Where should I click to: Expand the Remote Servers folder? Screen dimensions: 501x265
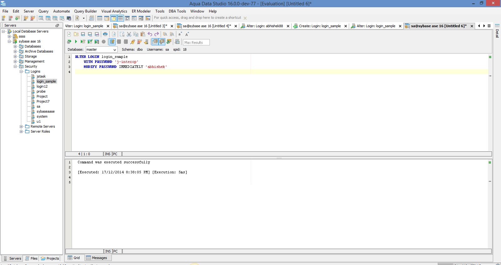point(21,126)
